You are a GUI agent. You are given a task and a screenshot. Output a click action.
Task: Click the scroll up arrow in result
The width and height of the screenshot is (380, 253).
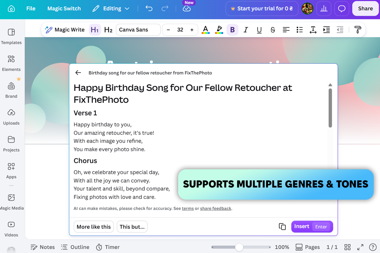tap(330, 85)
